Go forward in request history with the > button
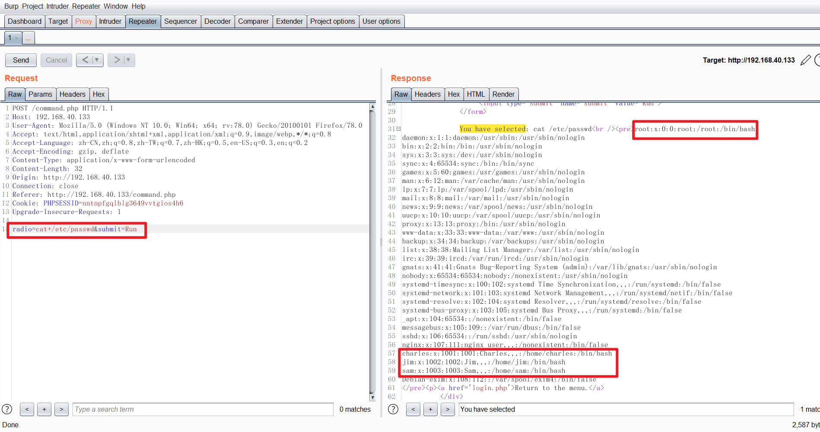 (117, 60)
